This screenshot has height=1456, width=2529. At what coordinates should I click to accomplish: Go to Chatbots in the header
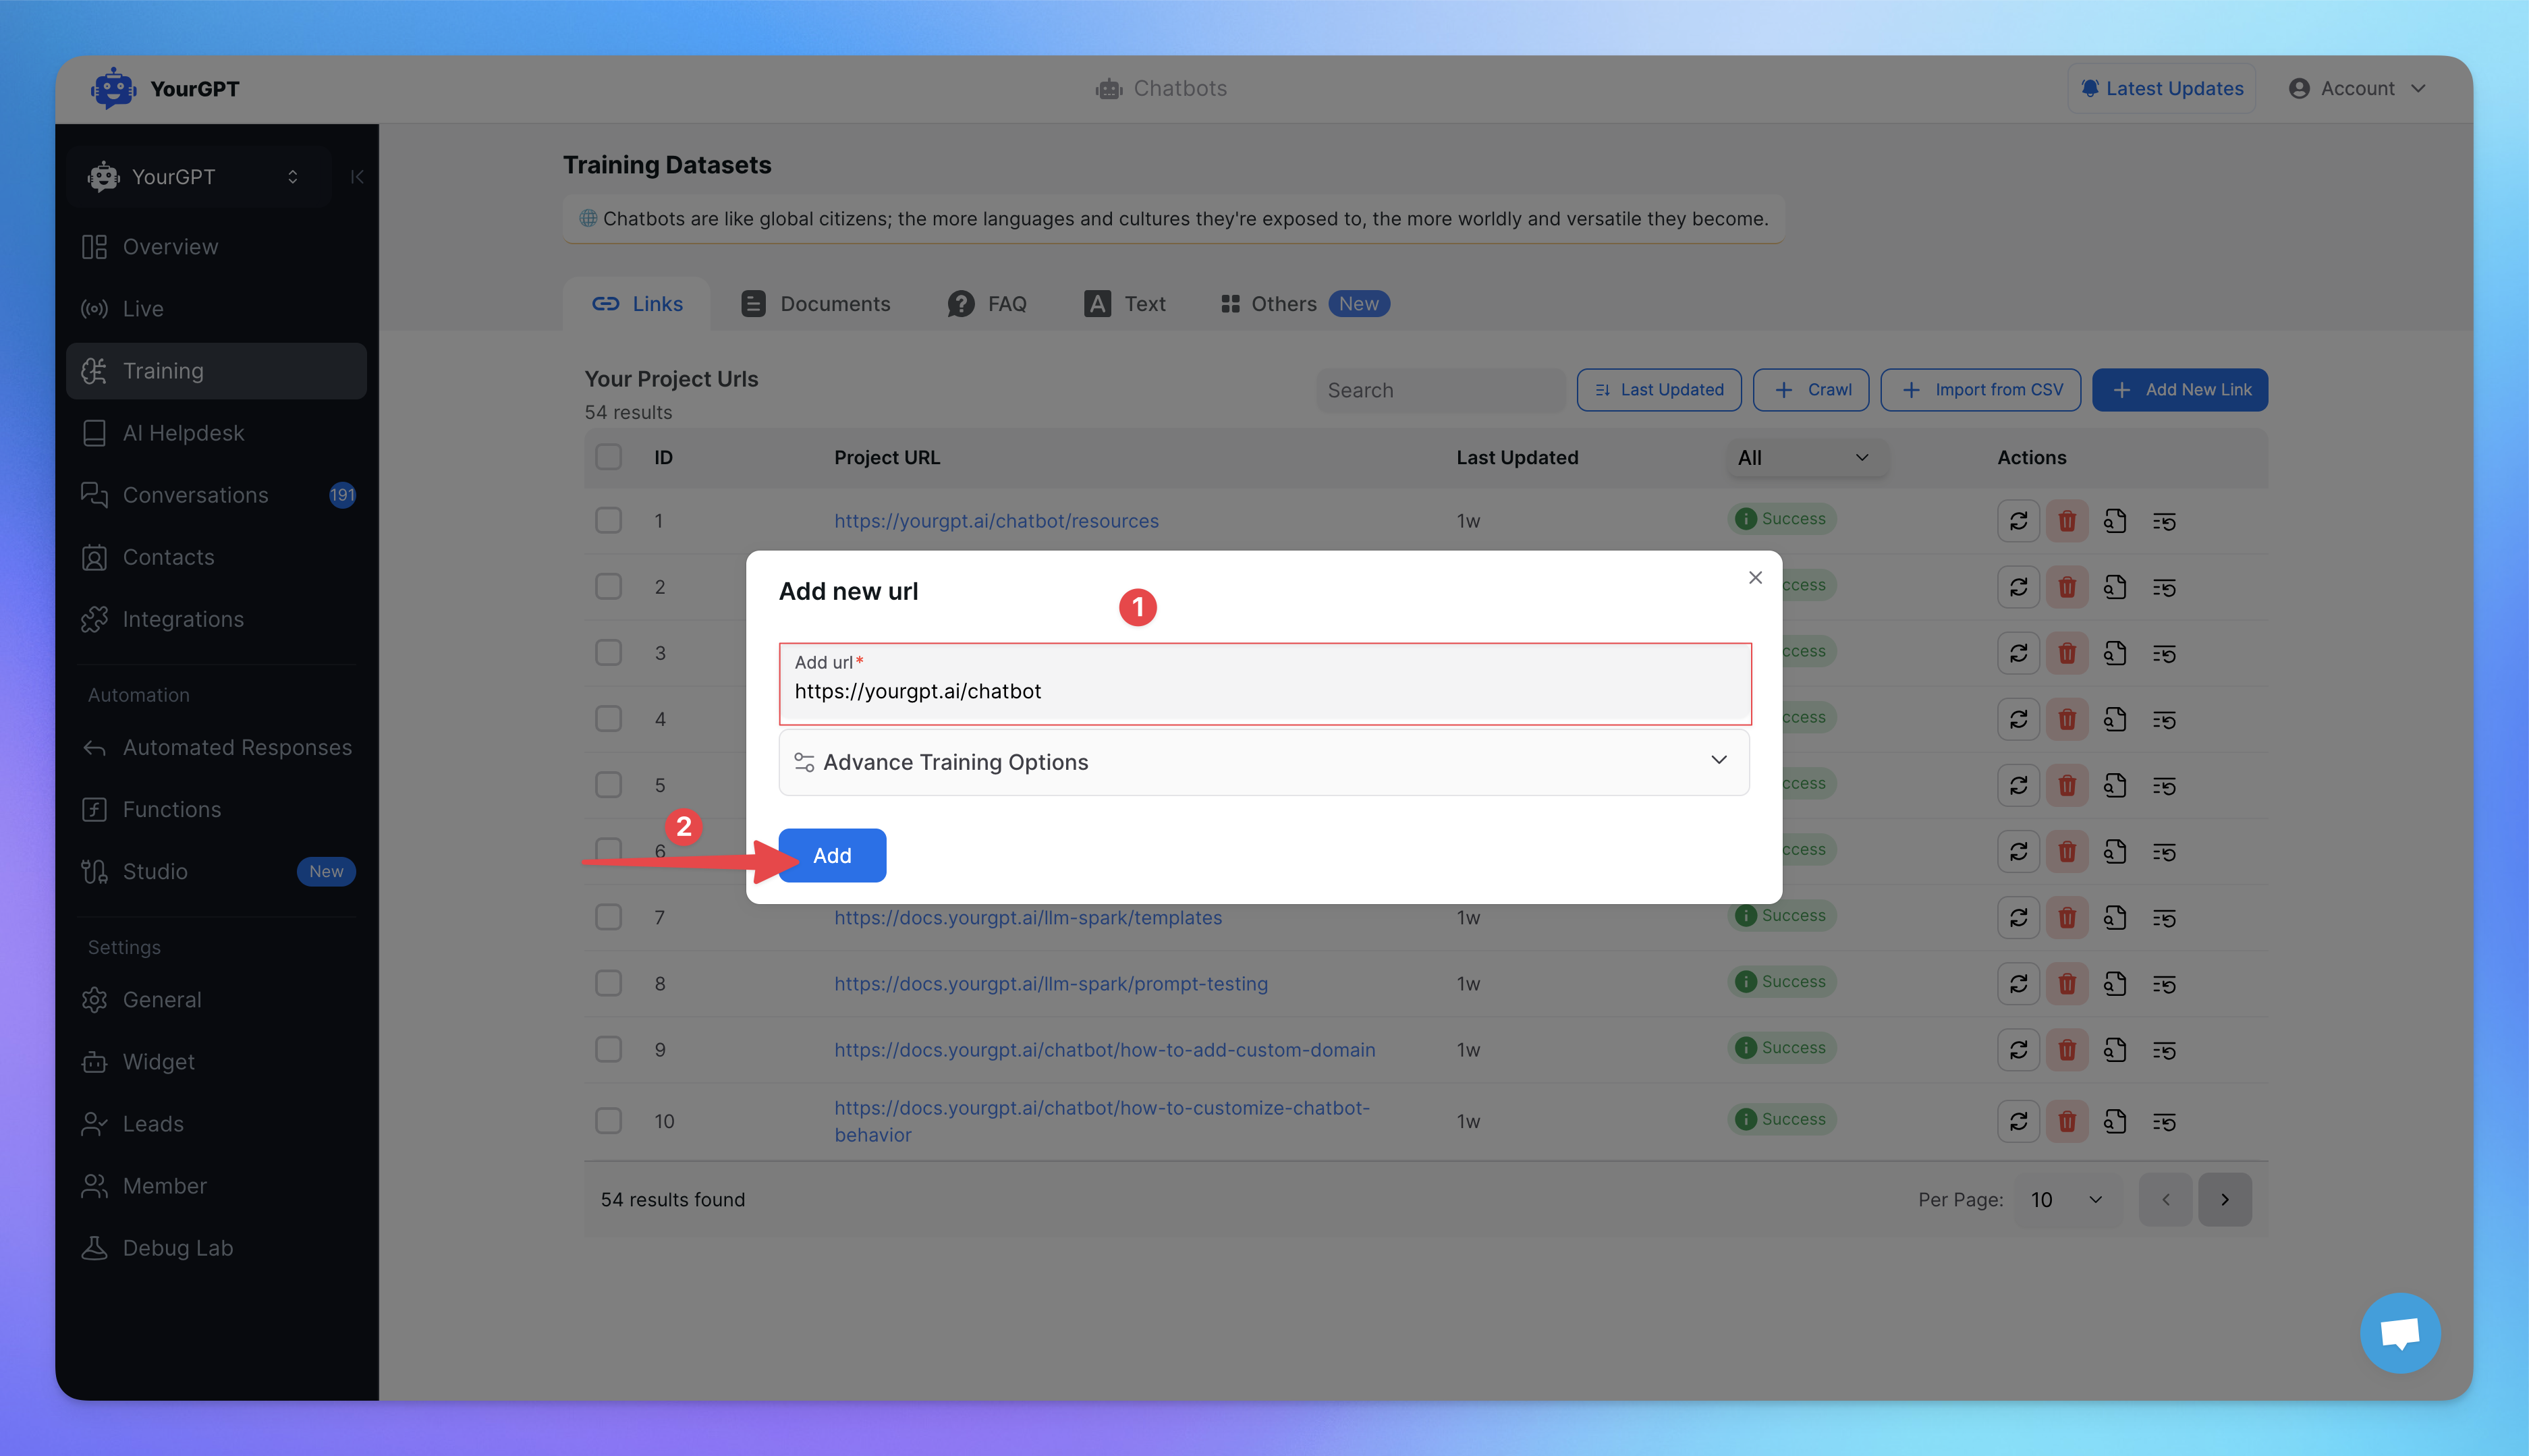(1161, 88)
